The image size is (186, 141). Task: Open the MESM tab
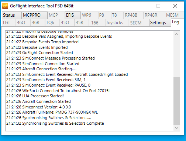[x=174, y=15]
